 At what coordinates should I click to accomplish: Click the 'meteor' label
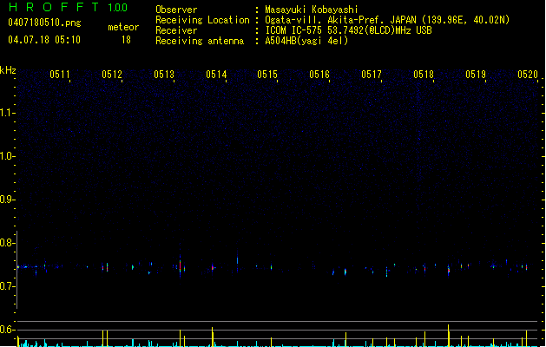[x=123, y=27]
